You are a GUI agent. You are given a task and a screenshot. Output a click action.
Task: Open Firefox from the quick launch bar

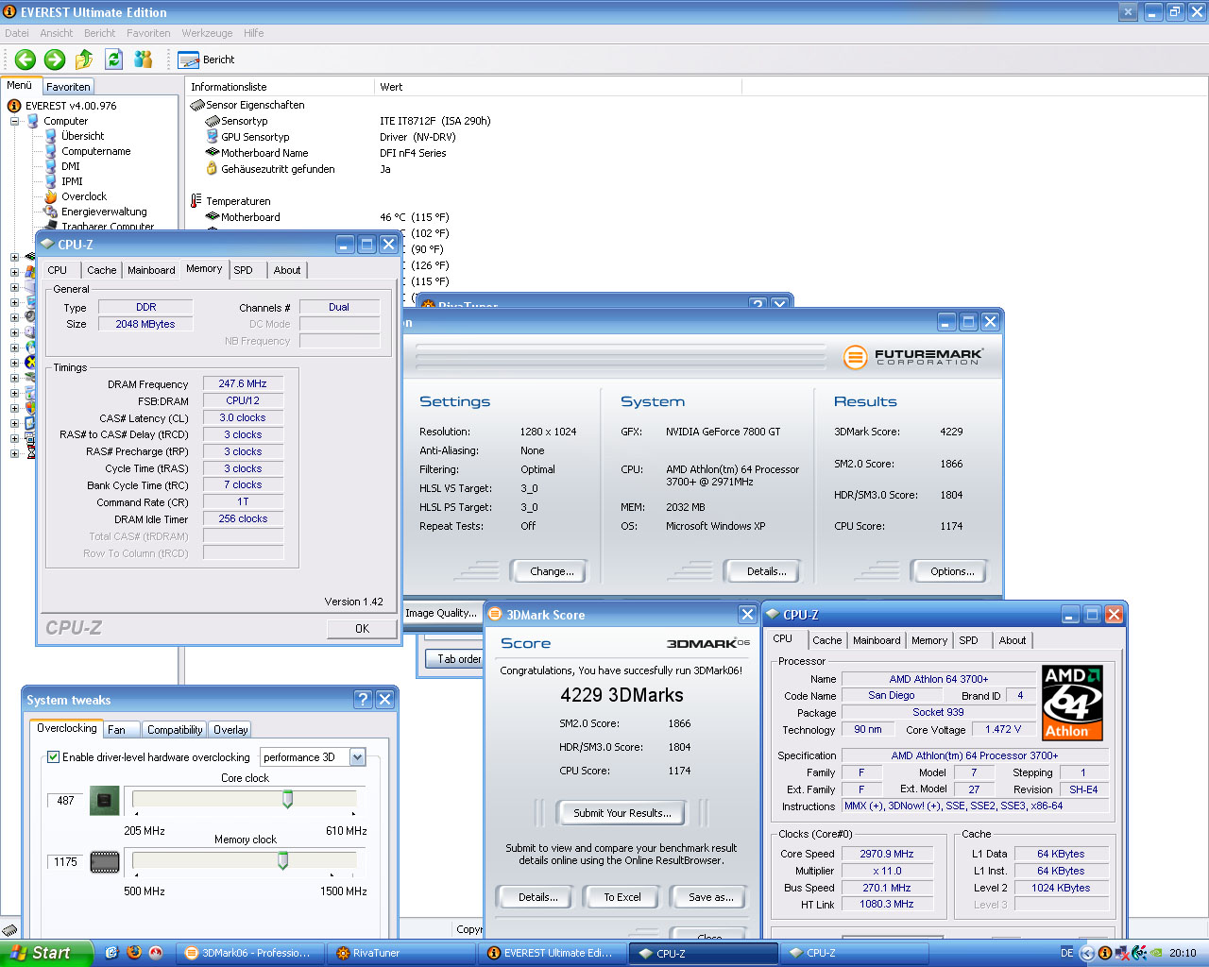[x=133, y=953]
